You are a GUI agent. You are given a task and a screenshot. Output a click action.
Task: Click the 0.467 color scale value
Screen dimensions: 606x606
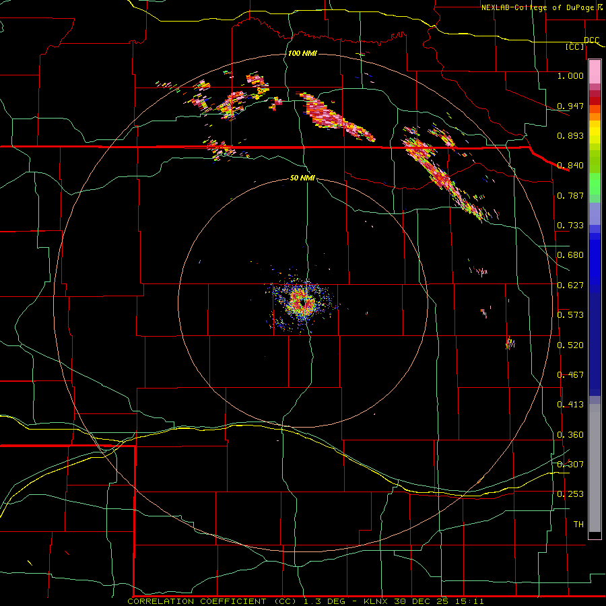tap(570, 375)
